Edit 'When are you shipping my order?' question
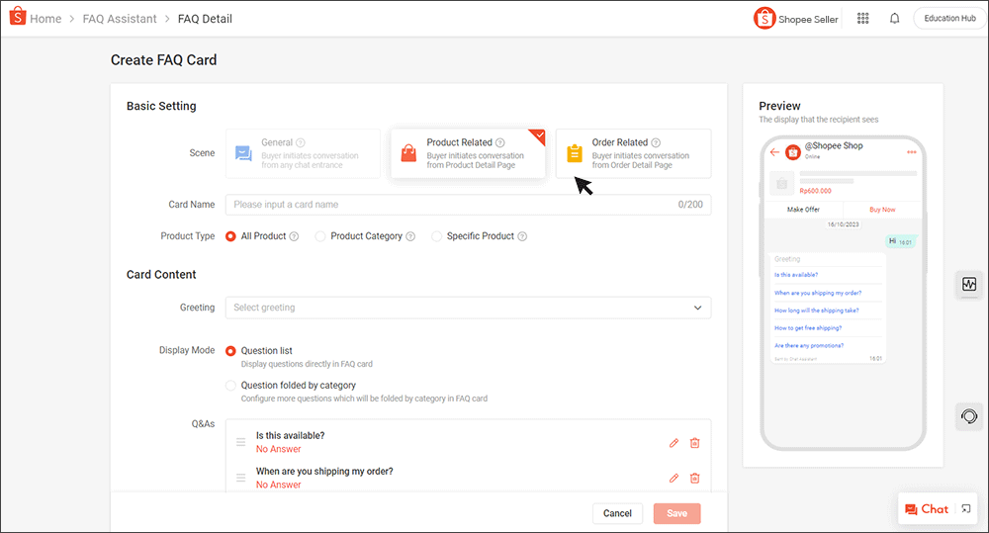989x533 pixels. point(674,479)
